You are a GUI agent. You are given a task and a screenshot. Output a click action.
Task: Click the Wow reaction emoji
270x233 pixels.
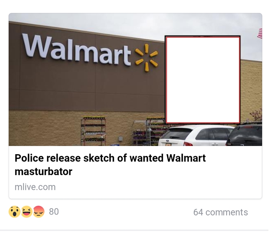pyautogui.click(x=14, y=211)
